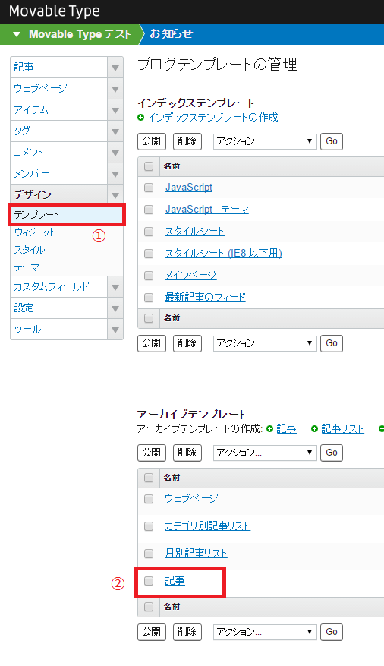Image resolution: width=384 pixels, height=666 pixels.
Task: Check the スタイルシート (IE8 以下用) checkbox
Action: [149, 254]
